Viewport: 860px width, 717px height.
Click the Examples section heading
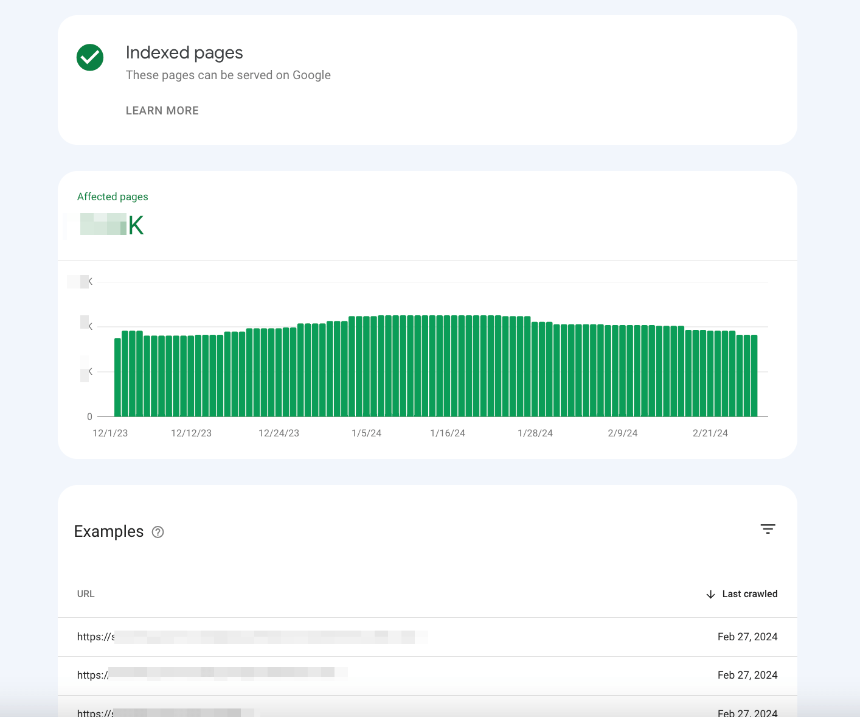pyautogui.click(x=109, y=531)
